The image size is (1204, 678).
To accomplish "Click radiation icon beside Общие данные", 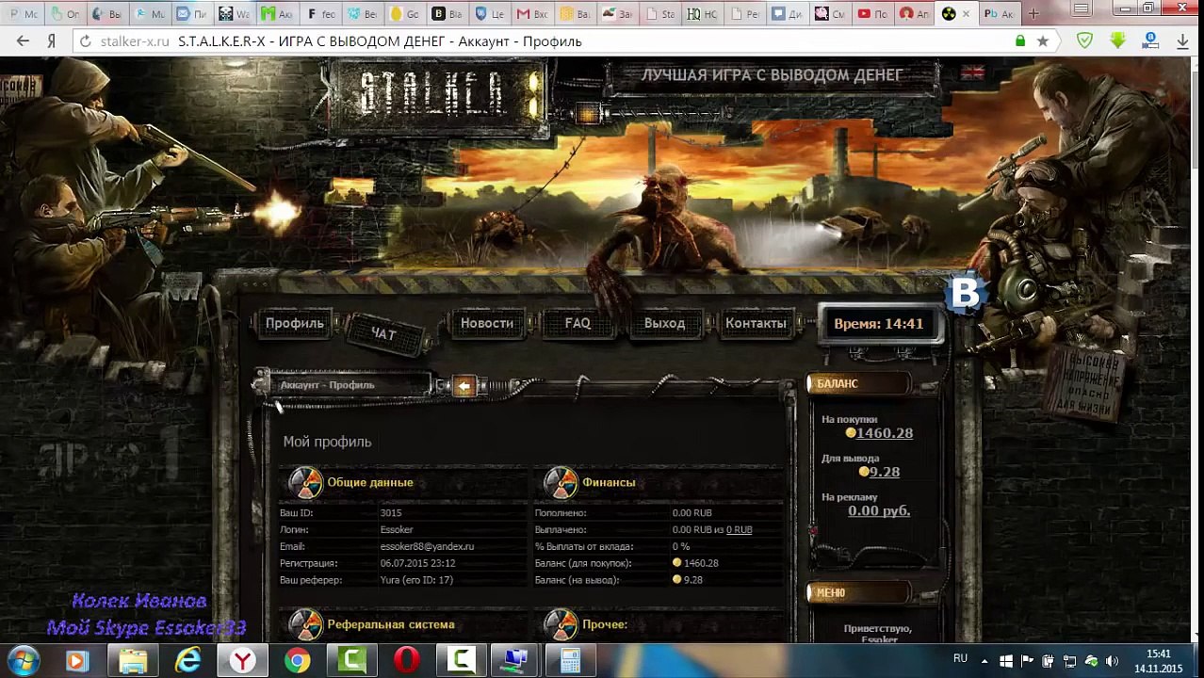I will coord(305,482).
